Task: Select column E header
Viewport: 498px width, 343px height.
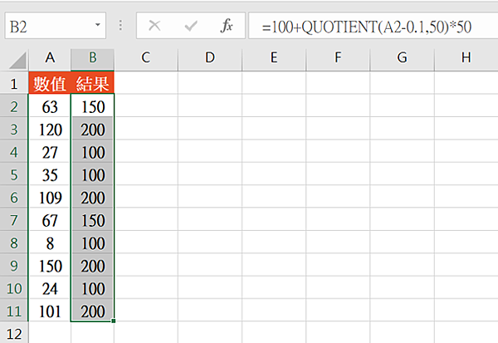Action: [274, 58]
